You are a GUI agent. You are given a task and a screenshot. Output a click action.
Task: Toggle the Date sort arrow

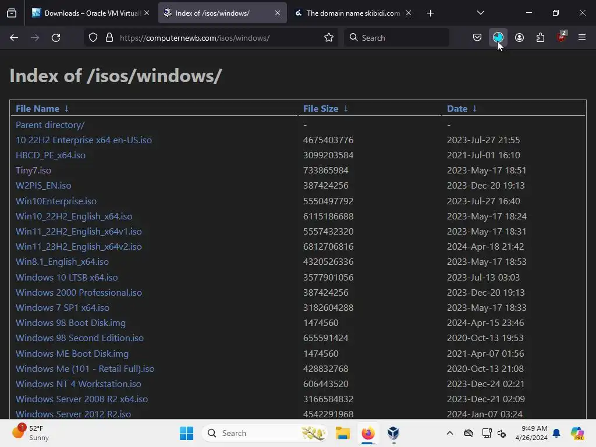click(x=474, y=109)
